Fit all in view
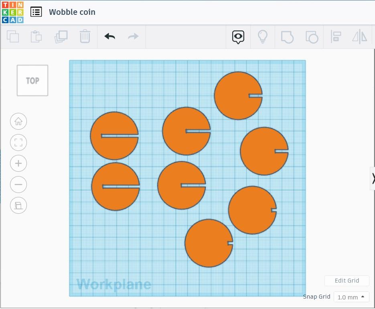Viewport: 375px width, 309px height. click(x=18, y=142)
